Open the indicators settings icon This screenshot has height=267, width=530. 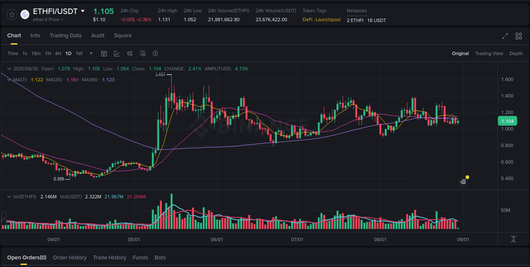(x=142, y=53)
